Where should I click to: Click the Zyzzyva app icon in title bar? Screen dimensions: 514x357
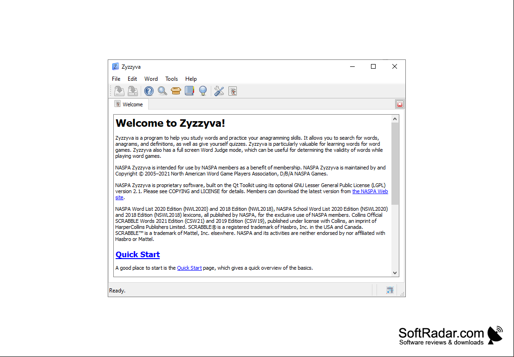point(116,66)
